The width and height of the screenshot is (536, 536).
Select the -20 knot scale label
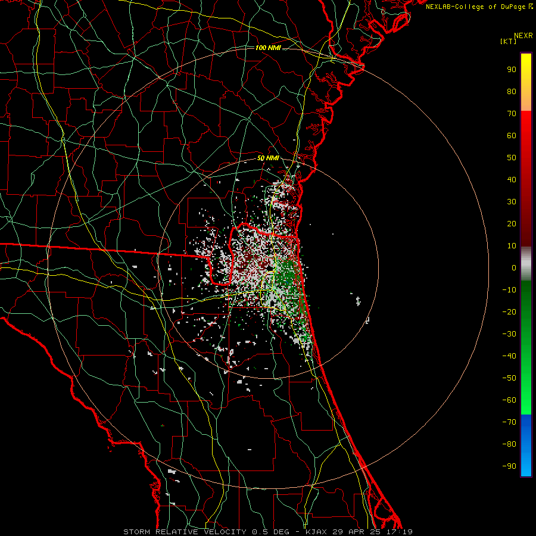pyautogui.click(x=509, y=312)
